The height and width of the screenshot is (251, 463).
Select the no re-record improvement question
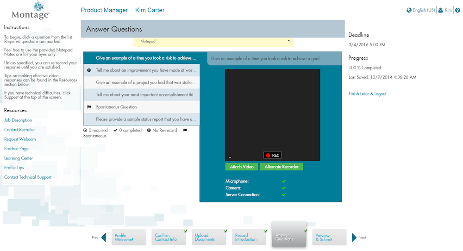(x=141, y=70)
